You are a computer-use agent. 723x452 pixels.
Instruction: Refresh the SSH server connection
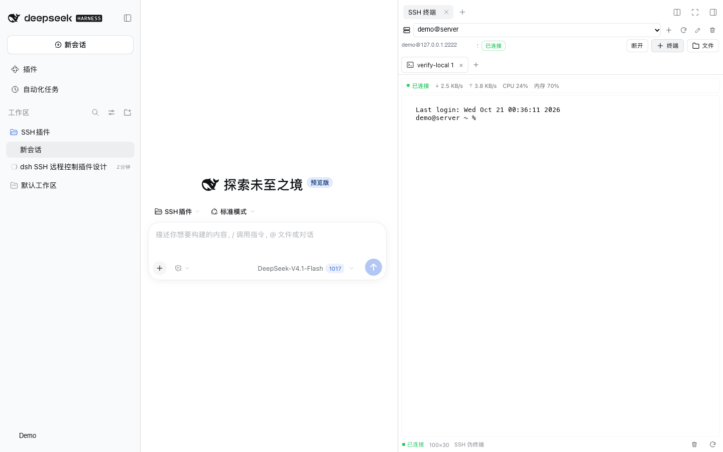pos(683,30)
